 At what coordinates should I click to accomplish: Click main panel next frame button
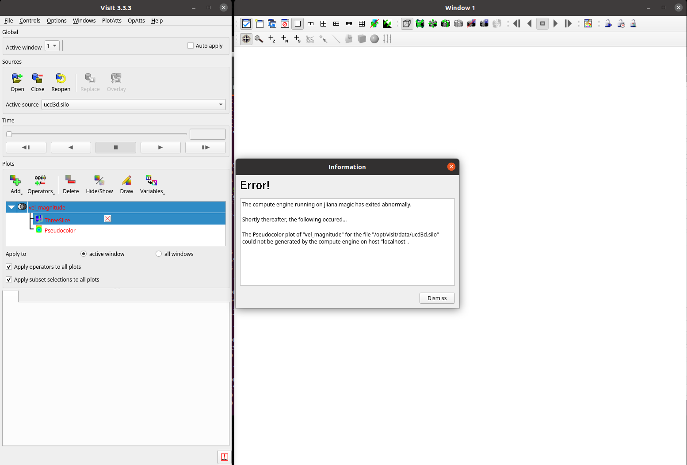point(206,147)
